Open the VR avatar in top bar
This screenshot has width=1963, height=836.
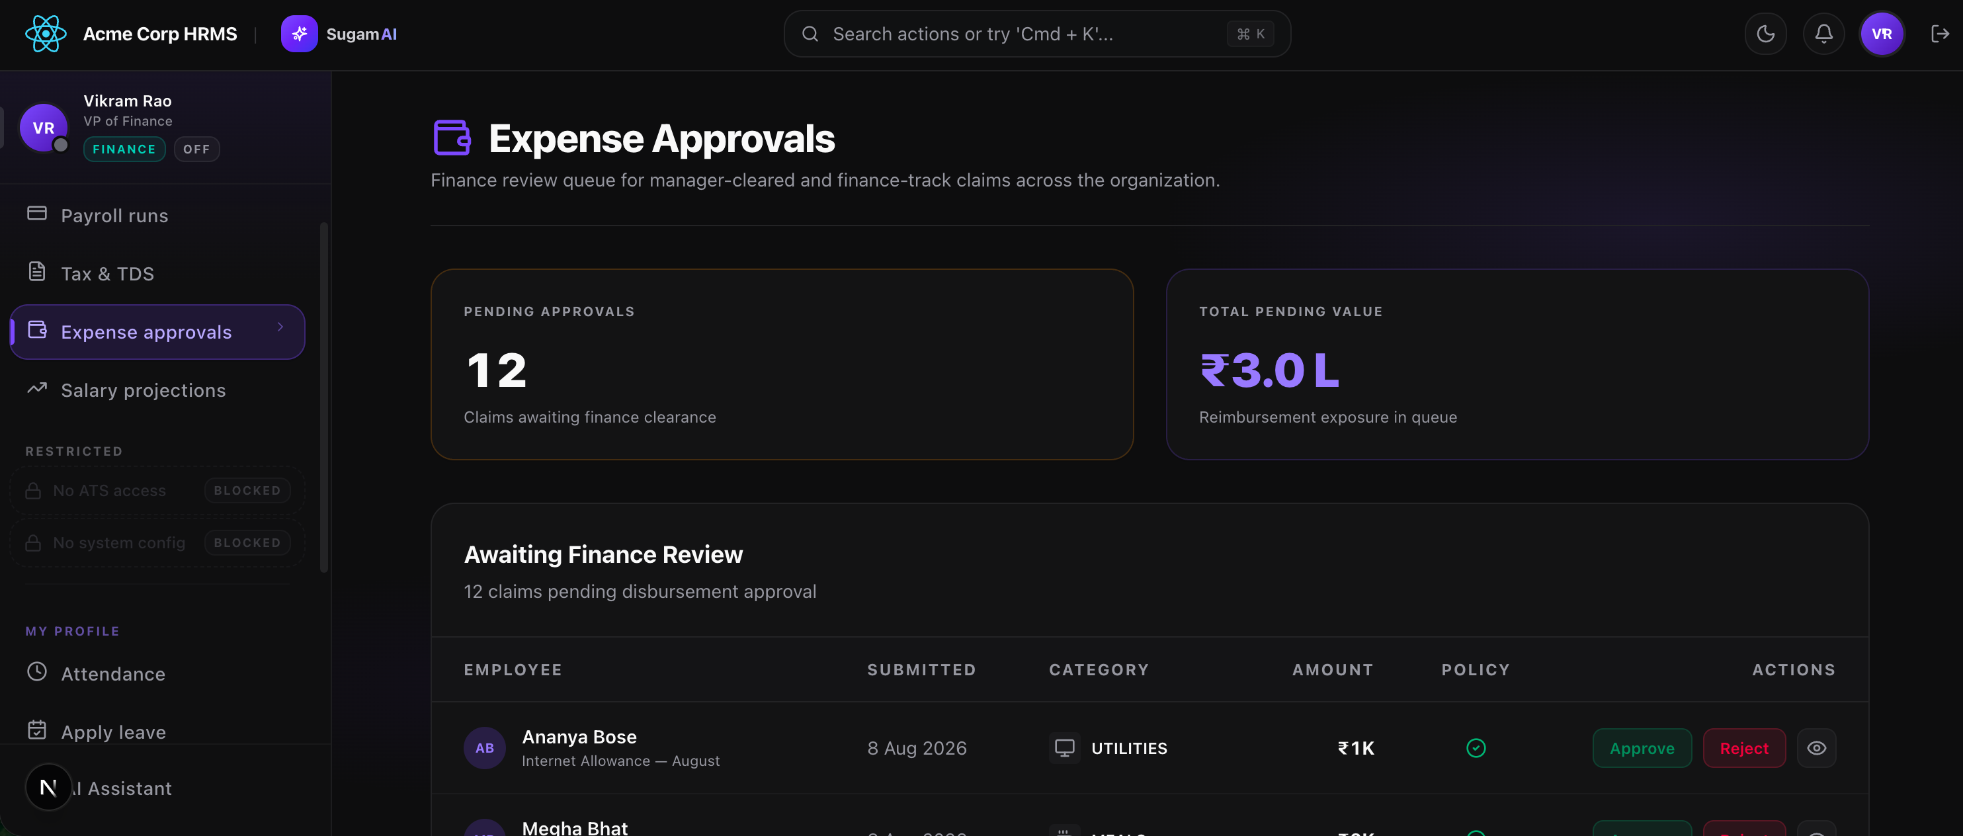pyautogui.click(x=1882, y=34)
